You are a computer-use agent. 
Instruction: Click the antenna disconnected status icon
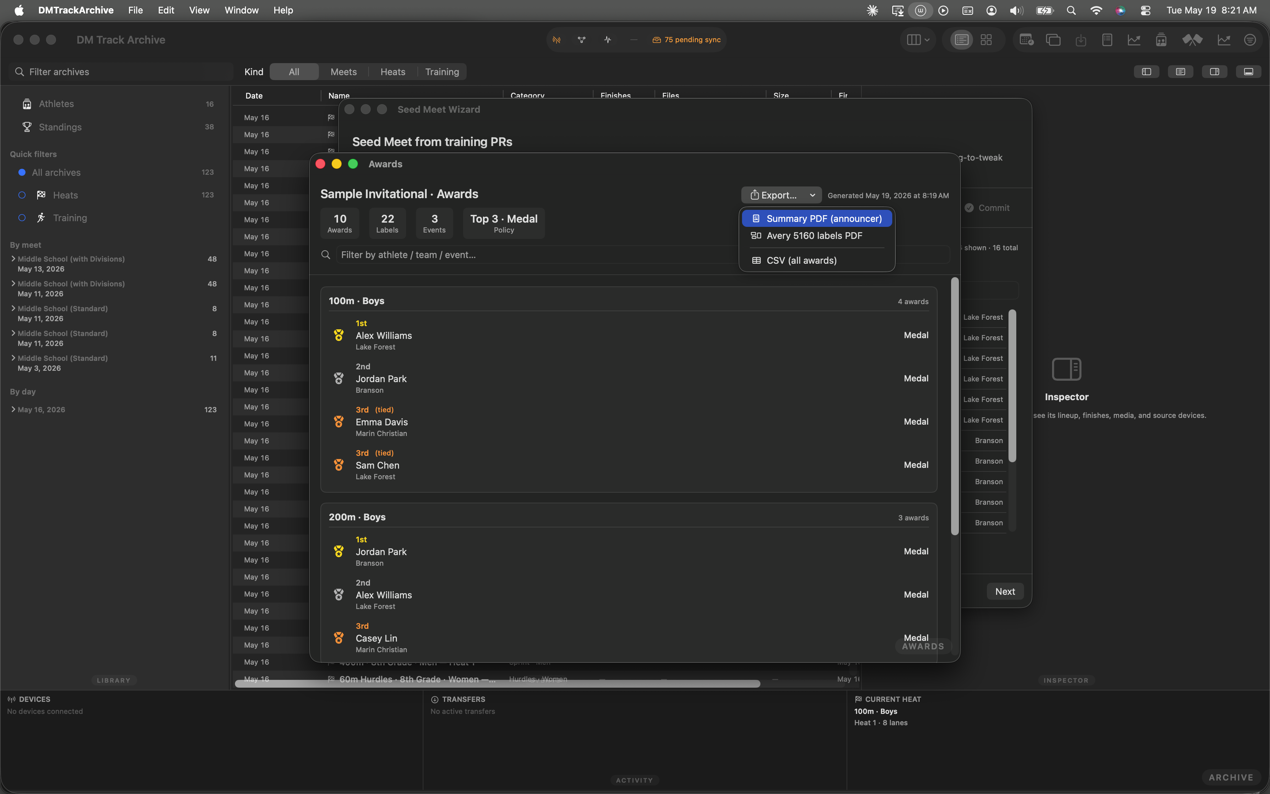click(x=556, y=40)
